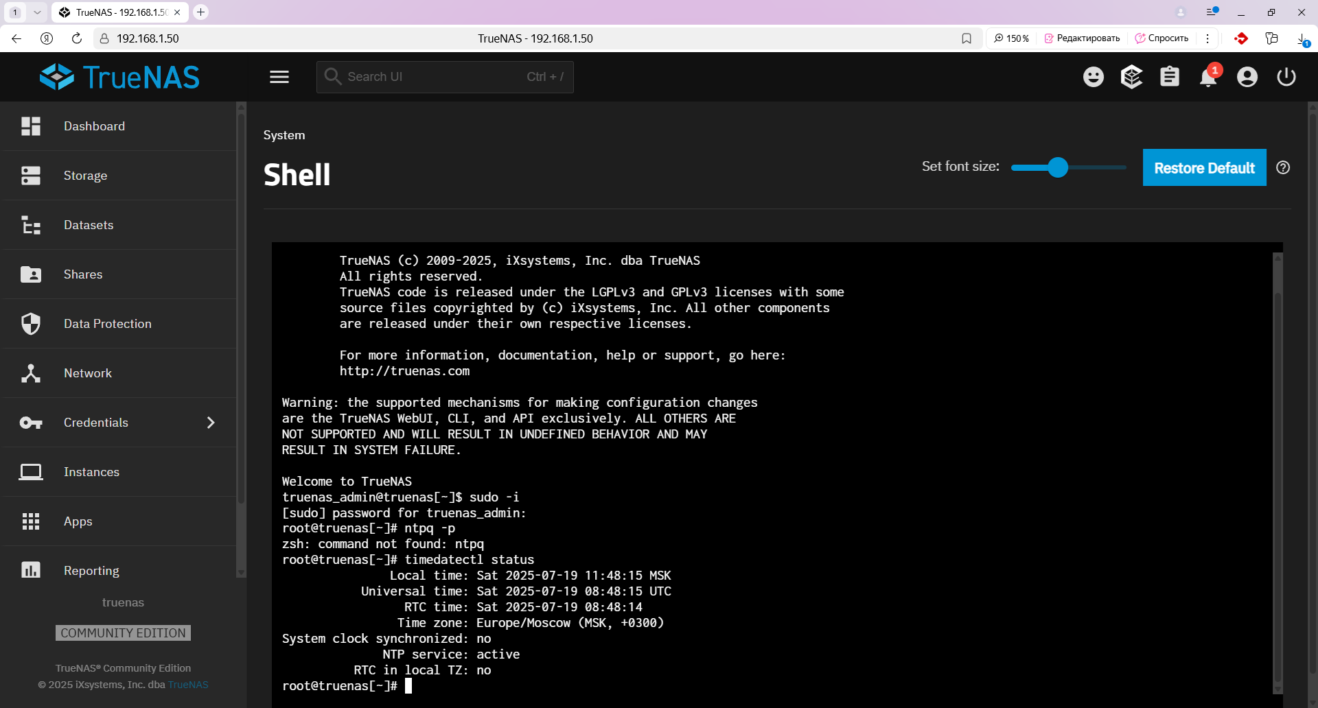Navigate to Datasets page
Image resolution: width=1318 pixels, height=708 pixels.
tap(119, 225)
